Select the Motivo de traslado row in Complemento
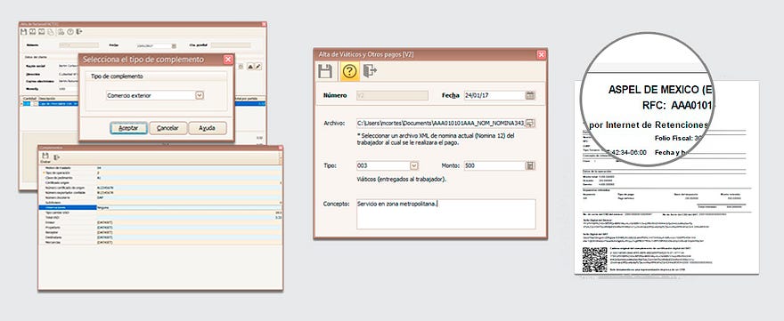 pos(160,168)
